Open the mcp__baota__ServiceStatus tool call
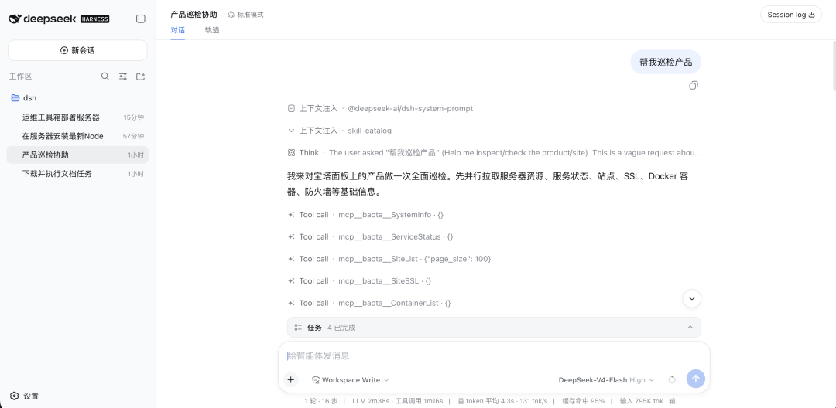The height and width of the screenshot is (408, 836). point(371,236)
